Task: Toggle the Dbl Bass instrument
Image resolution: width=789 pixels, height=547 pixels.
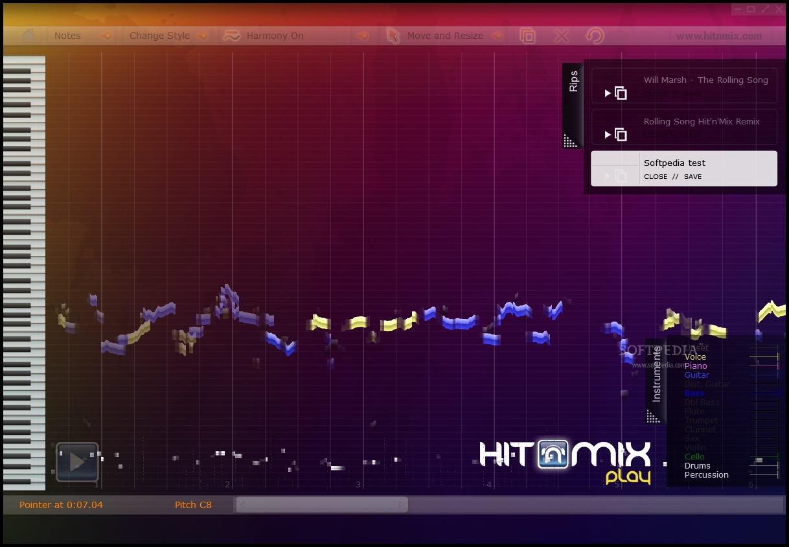Action: [702, 402]
